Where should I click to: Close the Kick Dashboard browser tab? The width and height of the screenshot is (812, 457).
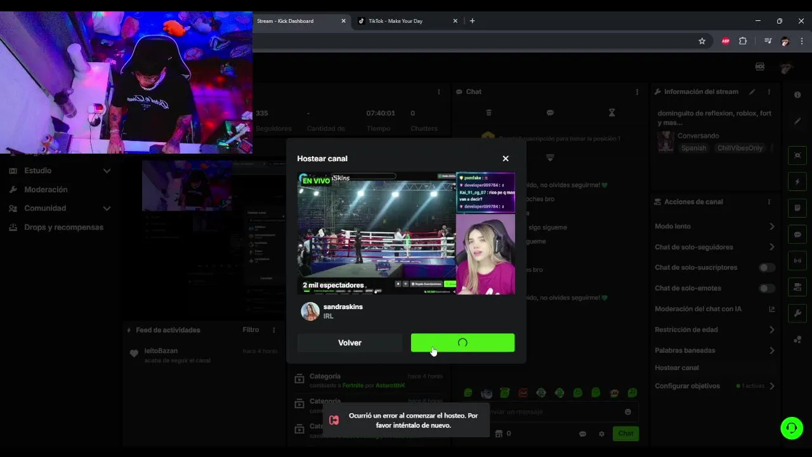point(344,21)
